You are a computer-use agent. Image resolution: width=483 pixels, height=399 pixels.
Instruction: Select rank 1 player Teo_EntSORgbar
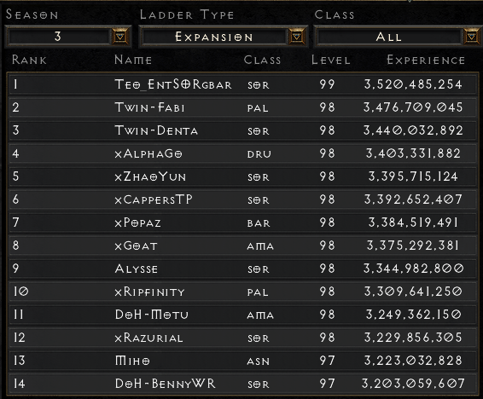point(242,84)
